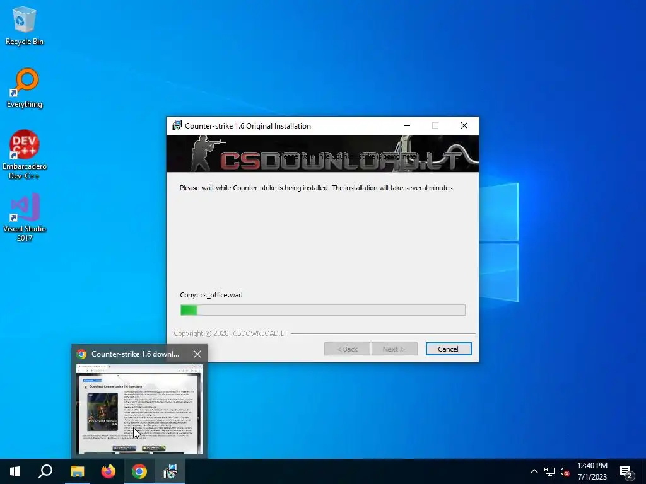Image resolution: width=646 pixels, height=484 pixels.
Task: Click the muted volume tray icon
Action: pos(564,471)
